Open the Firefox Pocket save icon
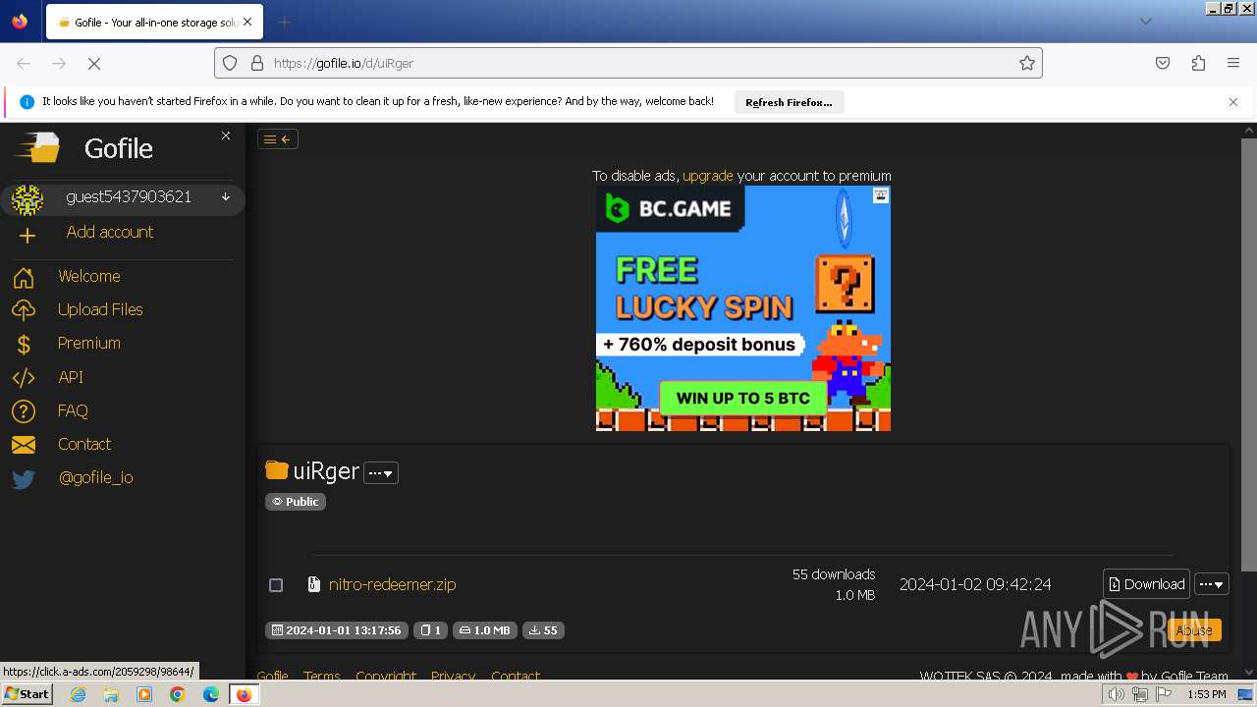This screenshot has height=707, width=1257. [1163, 63]
